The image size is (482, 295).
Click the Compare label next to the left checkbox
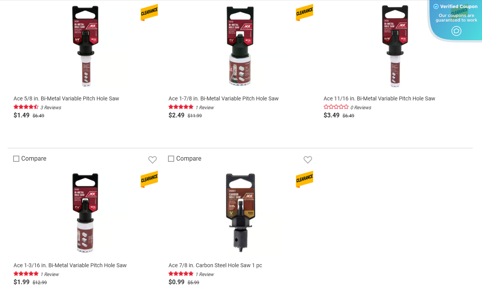tap(34, 158)
